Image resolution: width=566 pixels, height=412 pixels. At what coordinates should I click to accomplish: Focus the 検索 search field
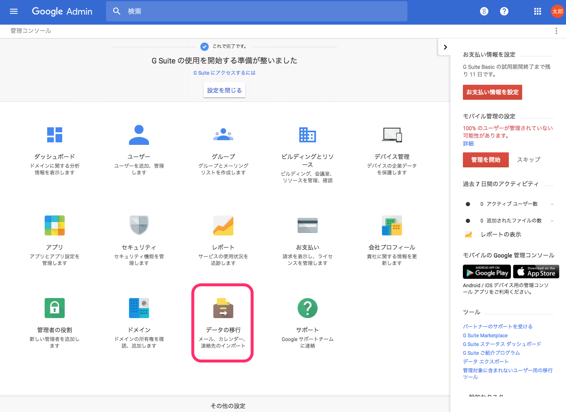click(x=257, y=11)
